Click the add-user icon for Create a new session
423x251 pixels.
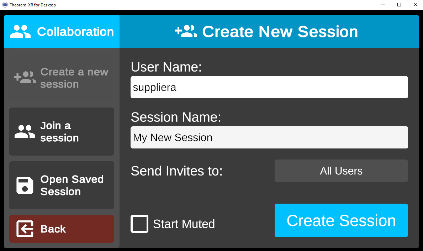coord(25,78)
